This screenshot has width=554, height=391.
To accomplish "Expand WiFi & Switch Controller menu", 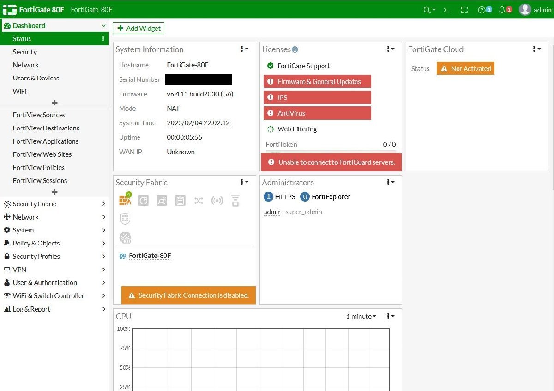I will (x=103, y=296).
